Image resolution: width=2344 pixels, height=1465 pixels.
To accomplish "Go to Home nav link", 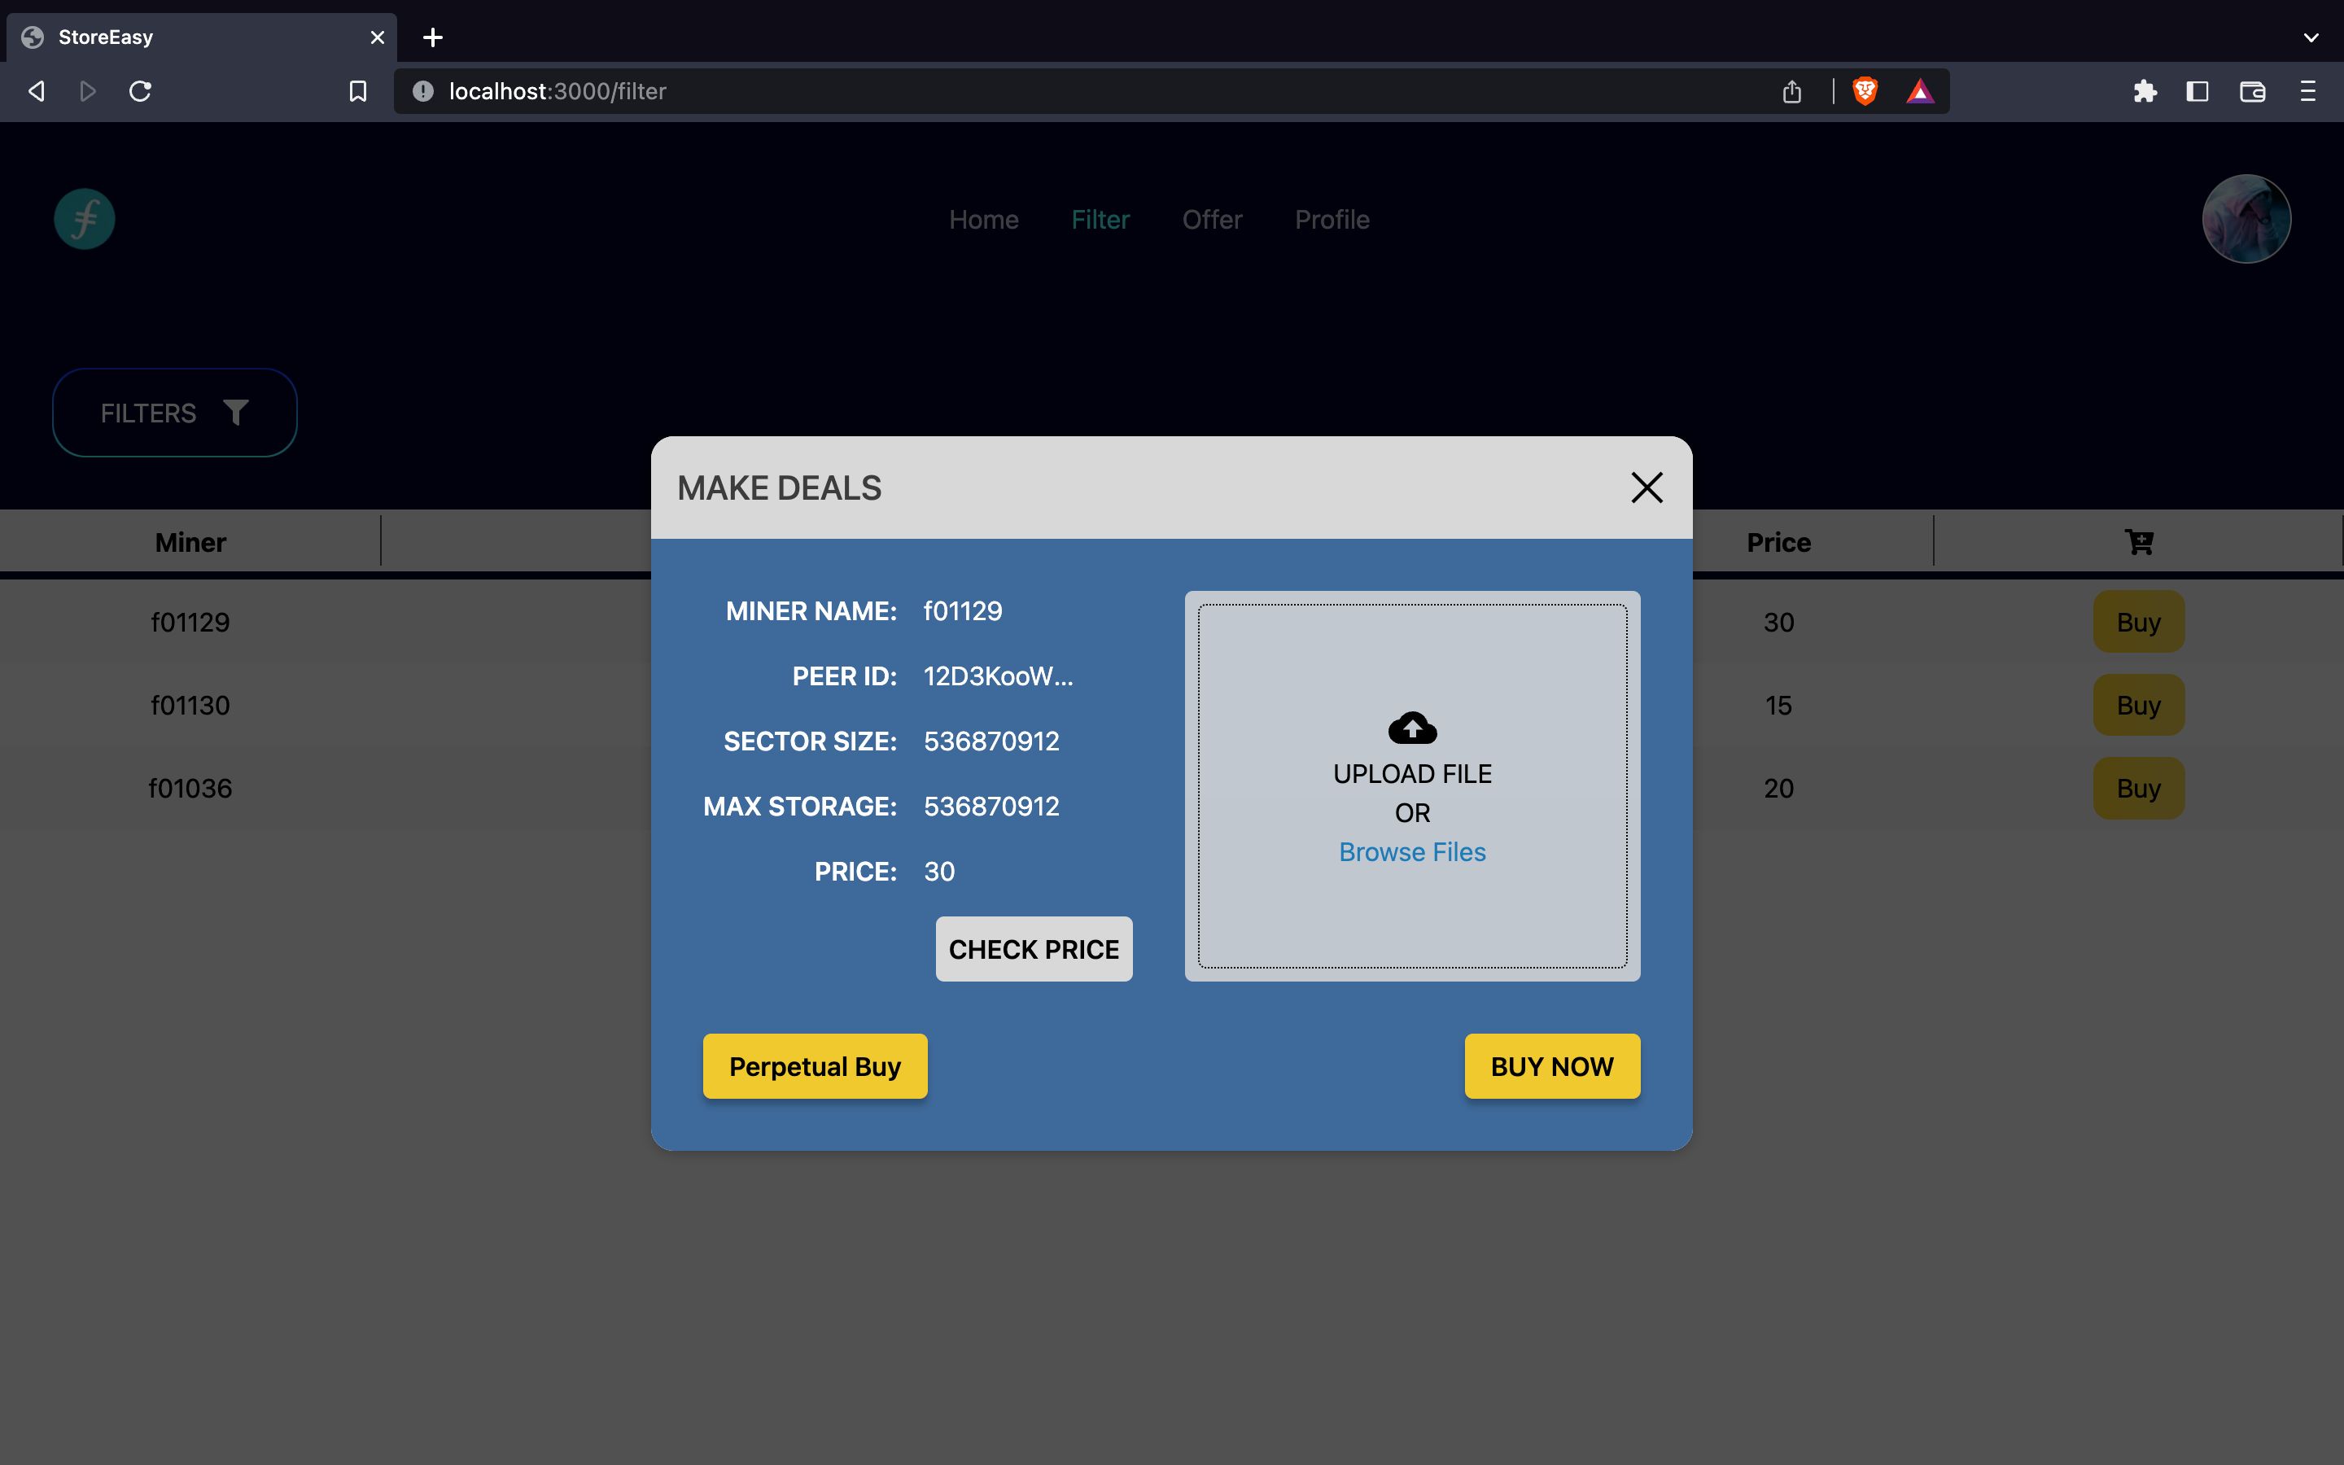I will click(x=983, y=220).
